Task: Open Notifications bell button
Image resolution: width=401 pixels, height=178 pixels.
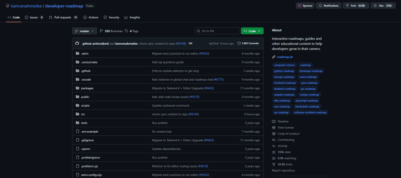Action: click(329, 5)
